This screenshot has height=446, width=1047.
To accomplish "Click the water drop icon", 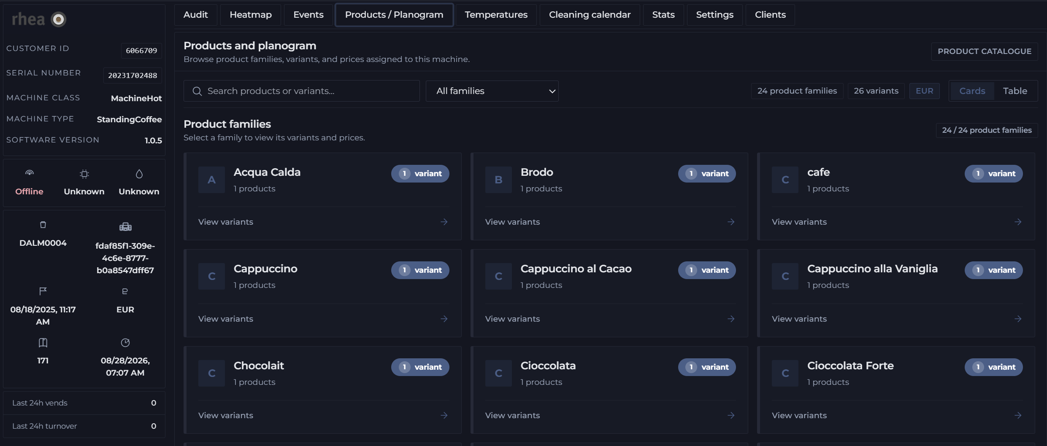I will tap(139, 174).
